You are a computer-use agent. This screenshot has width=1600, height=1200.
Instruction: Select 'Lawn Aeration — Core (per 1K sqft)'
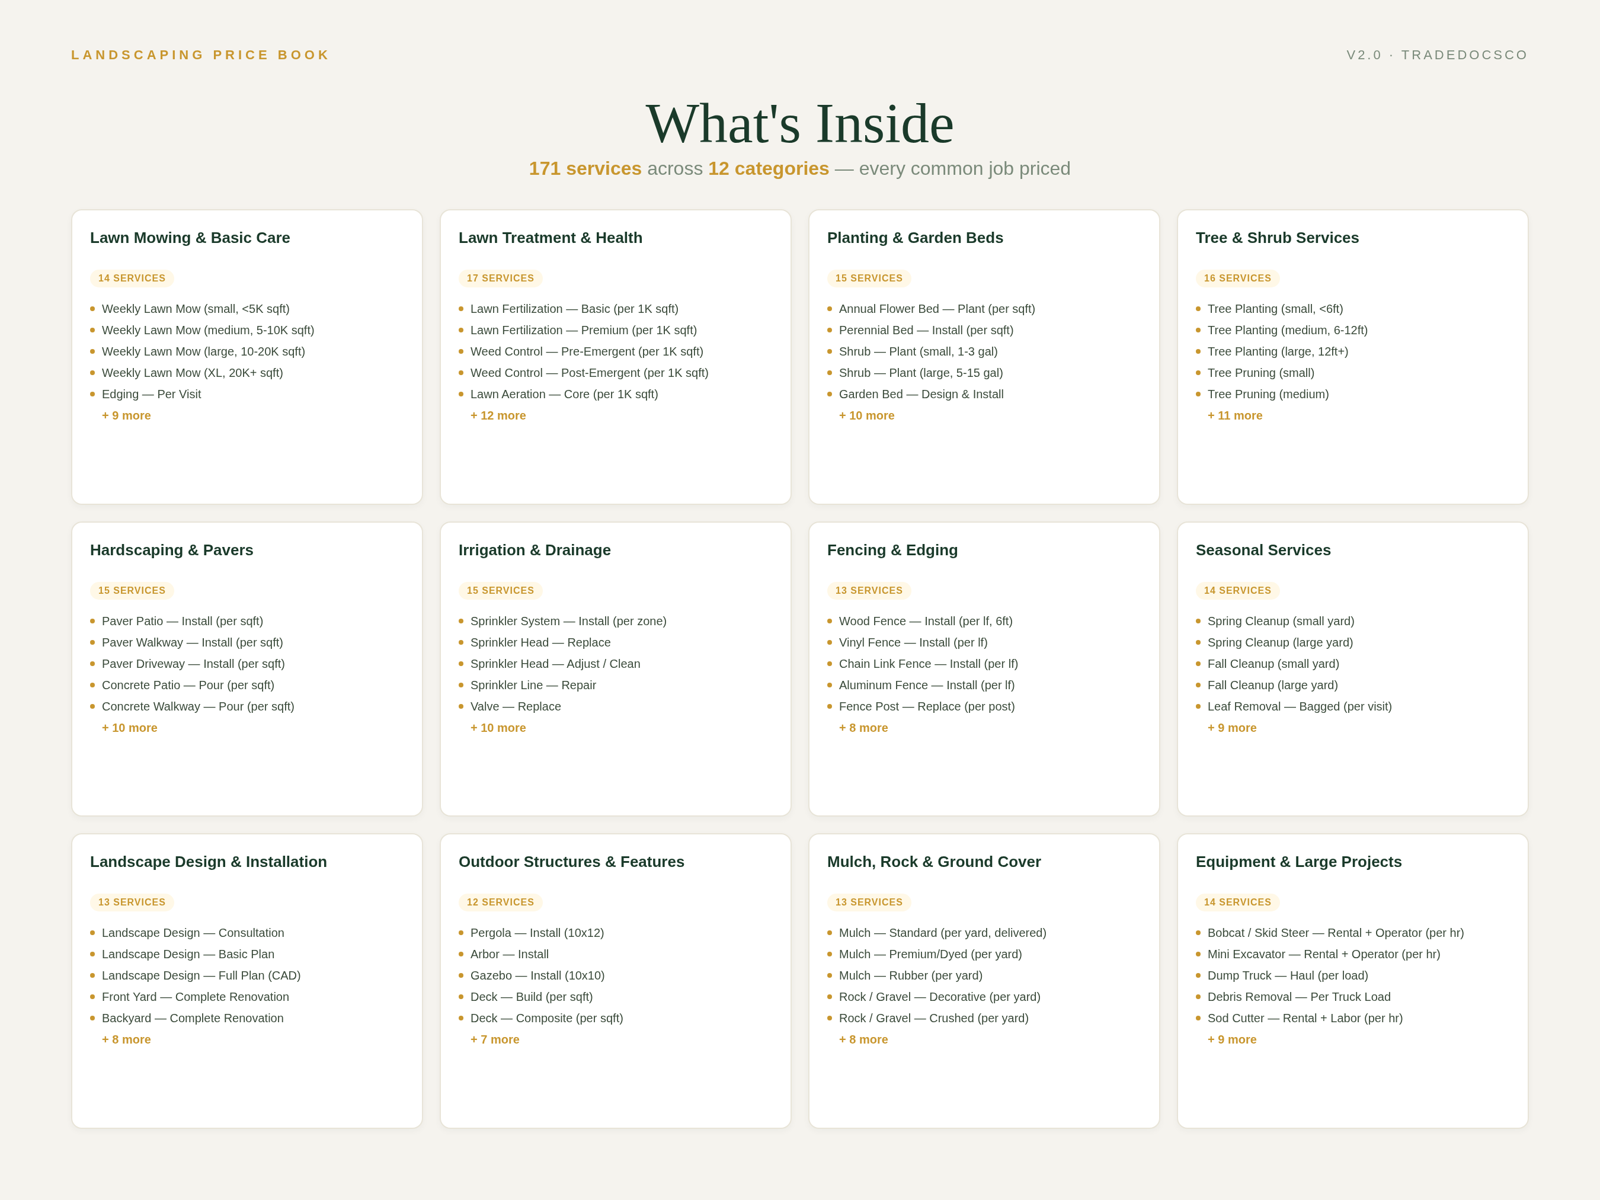point(564,394)
